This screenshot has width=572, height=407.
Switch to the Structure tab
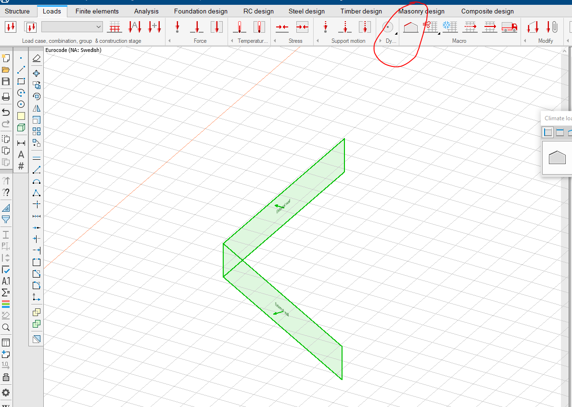click(17, 12)
